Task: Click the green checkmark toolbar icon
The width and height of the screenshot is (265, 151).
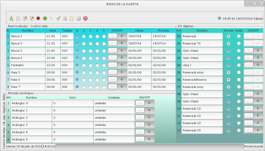Action: [x=58, y=19]
